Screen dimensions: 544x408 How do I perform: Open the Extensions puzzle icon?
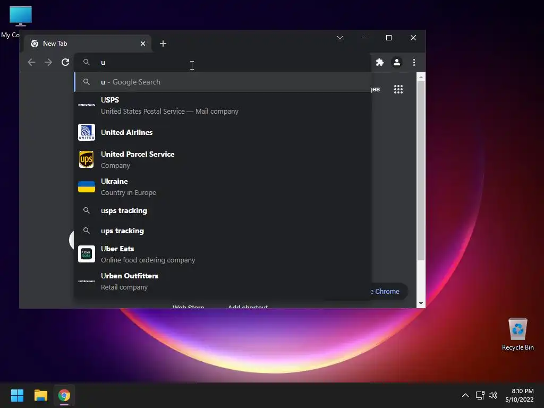(x=379, y=62)
